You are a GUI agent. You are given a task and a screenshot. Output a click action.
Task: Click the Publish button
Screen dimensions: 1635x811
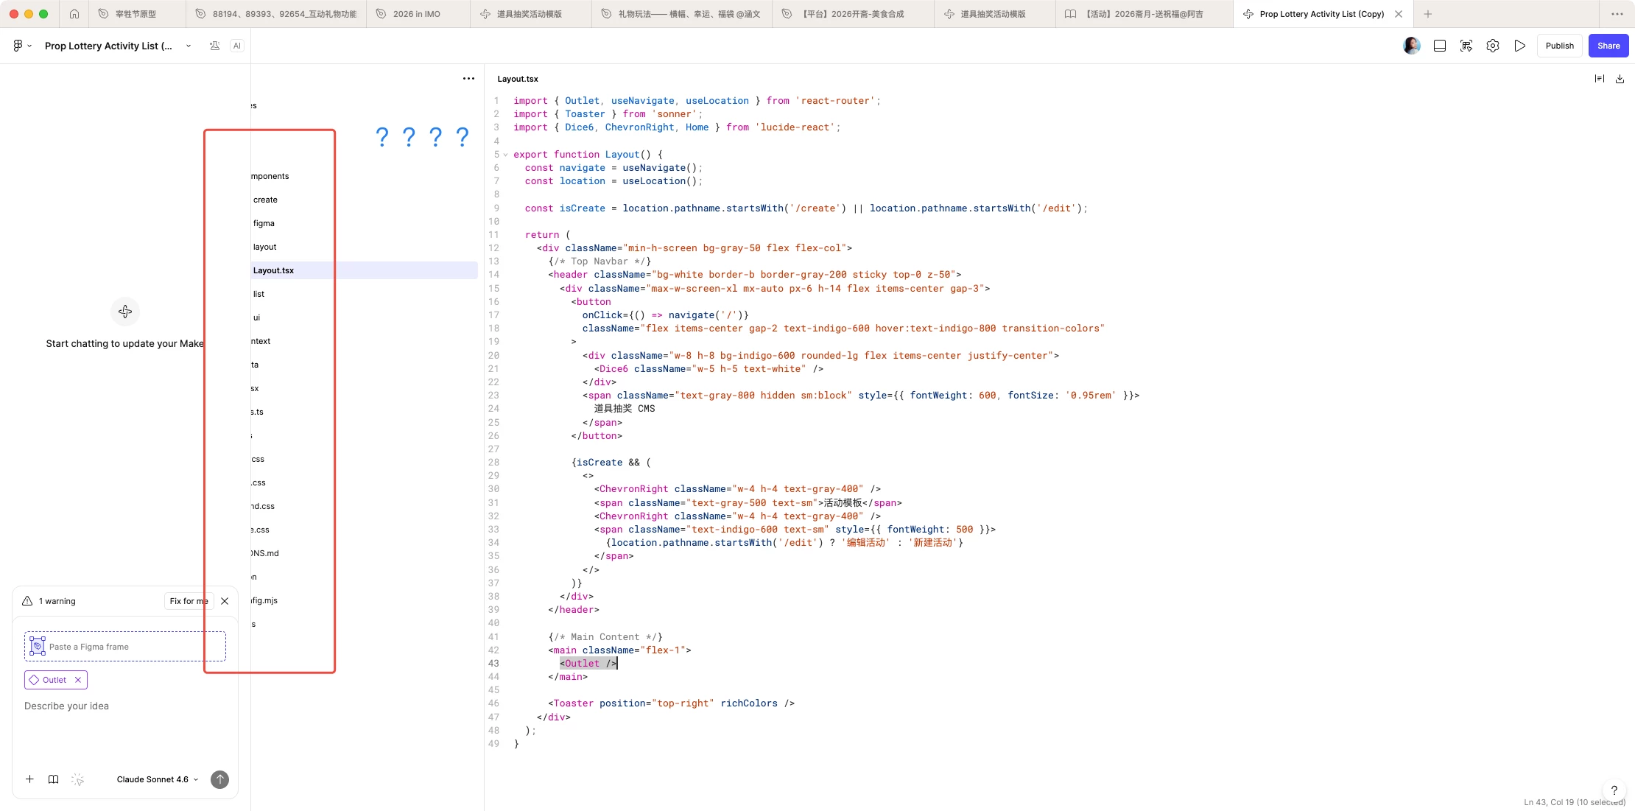(x=1559, y=46)
